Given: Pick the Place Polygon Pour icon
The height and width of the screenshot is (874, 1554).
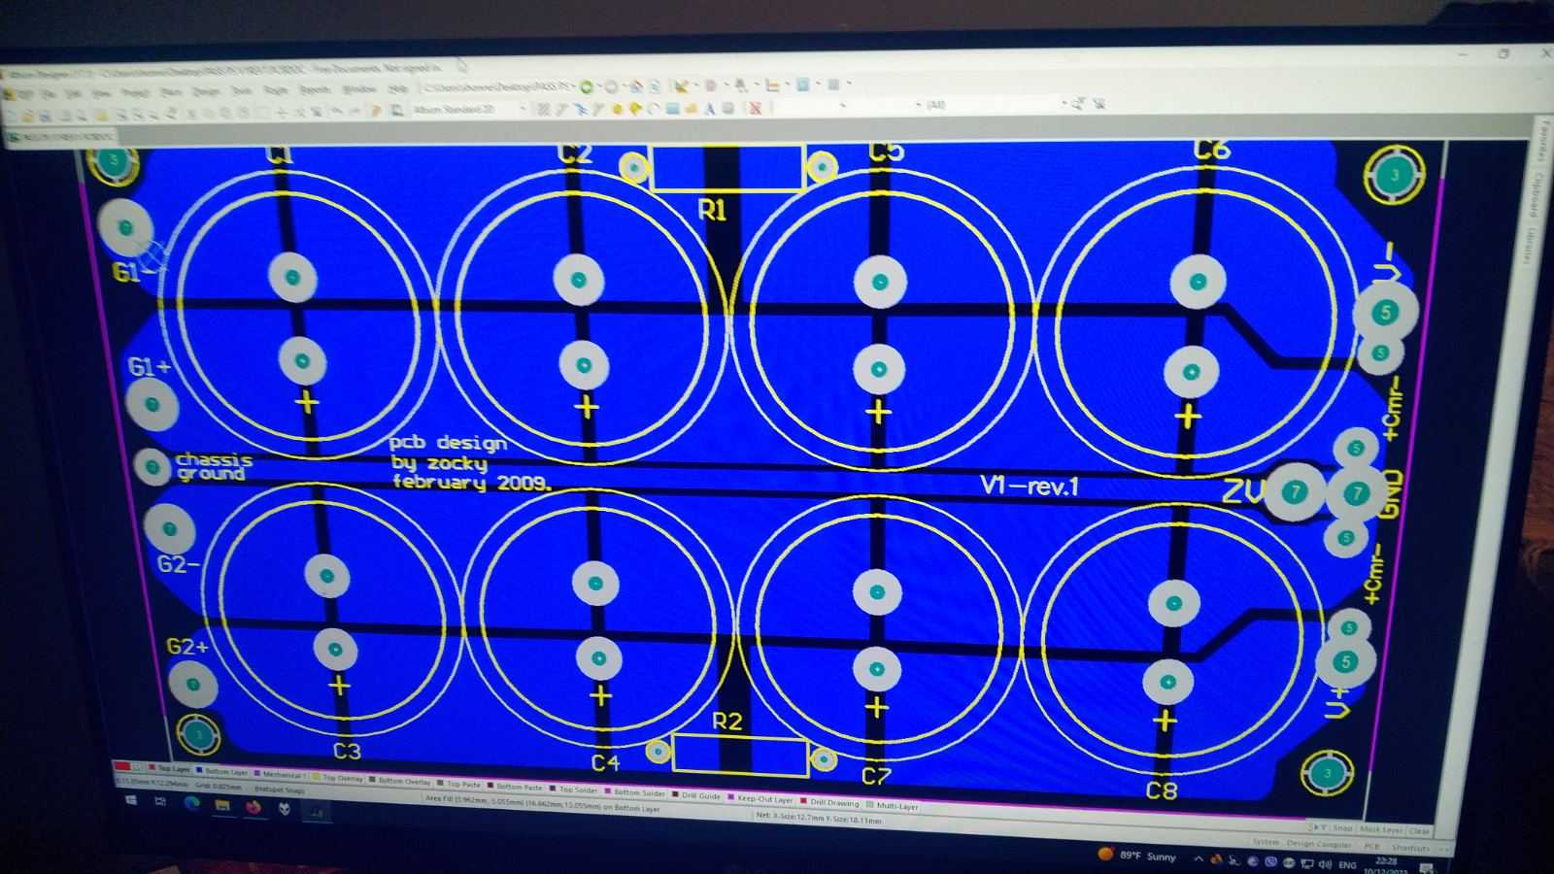Looking at the screenshot, I should [x=691, y=109].
